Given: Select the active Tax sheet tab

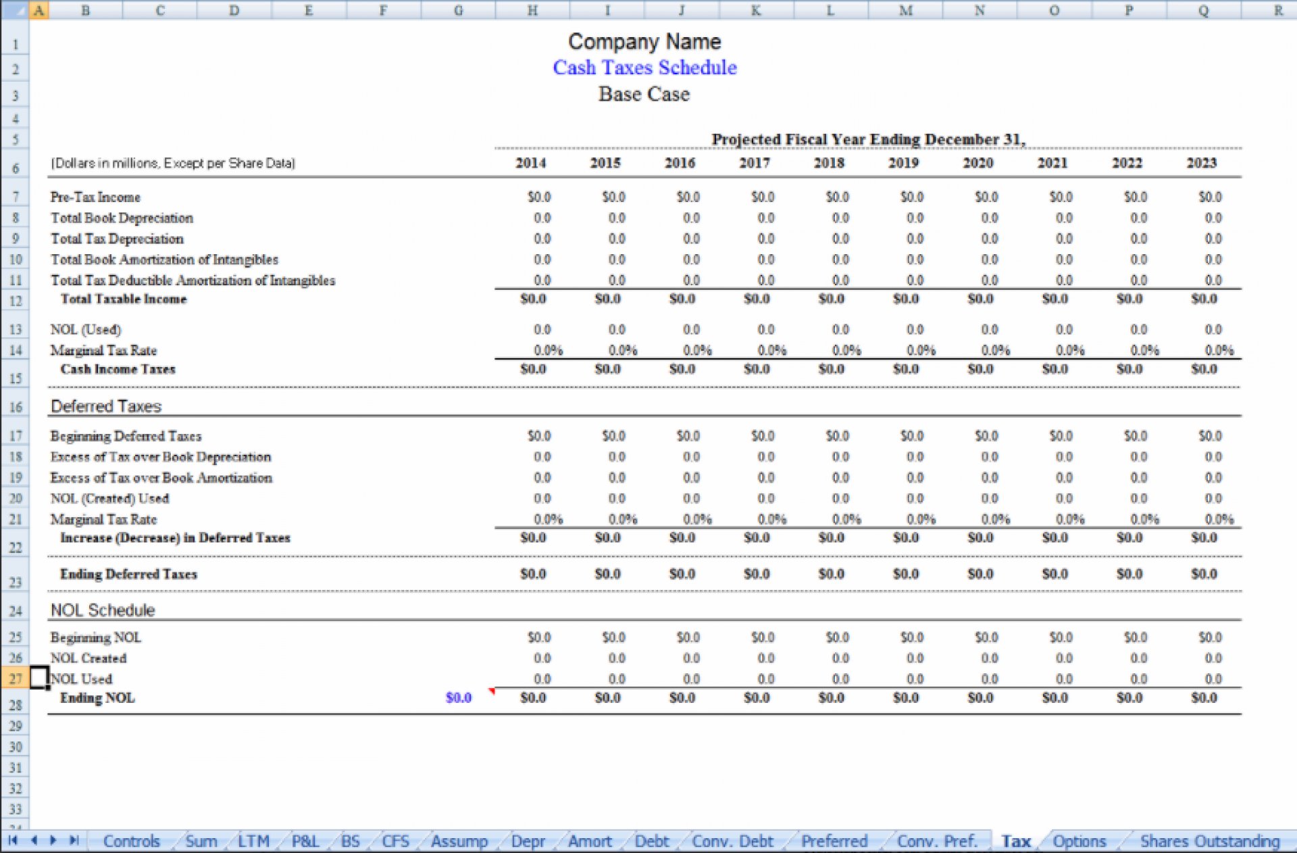Looking at the screenshot, I should (x=1016, y=841).
